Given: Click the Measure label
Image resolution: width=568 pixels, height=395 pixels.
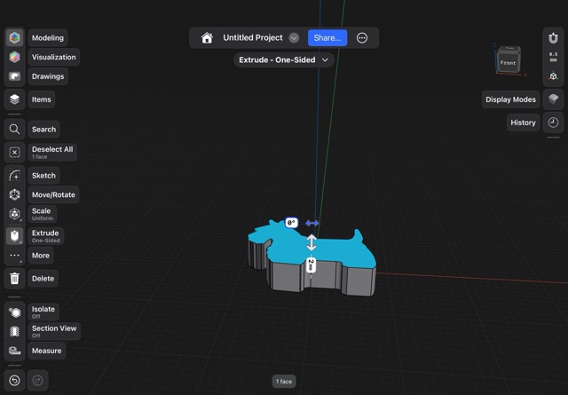Looking at the screenshot, I should click(x=47, y=351).
